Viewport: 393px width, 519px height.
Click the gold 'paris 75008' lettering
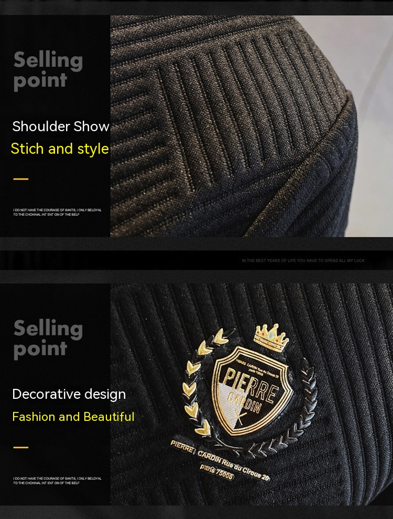click(216, 471)
